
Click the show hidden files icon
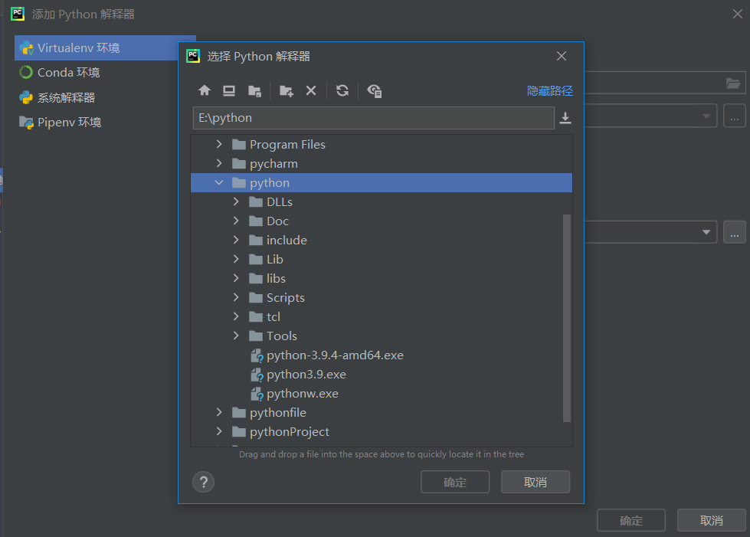point(375,90)
